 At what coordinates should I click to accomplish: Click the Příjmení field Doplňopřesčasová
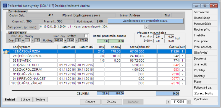click(94, 15)
